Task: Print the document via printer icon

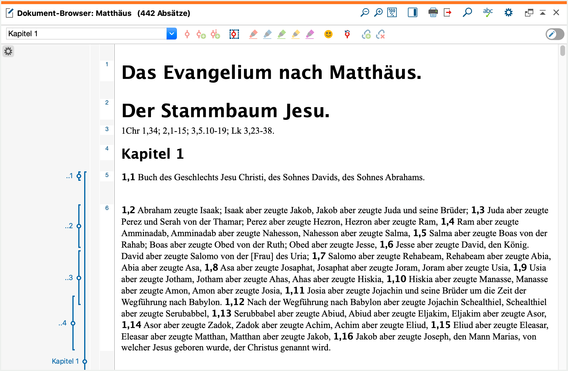Action: click(x=433, y=13)
